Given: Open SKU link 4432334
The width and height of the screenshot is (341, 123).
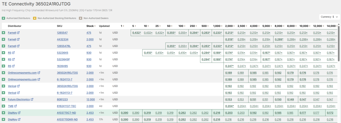Looking at the screenshot, I should pyautogui.click(x=63, y=39).
